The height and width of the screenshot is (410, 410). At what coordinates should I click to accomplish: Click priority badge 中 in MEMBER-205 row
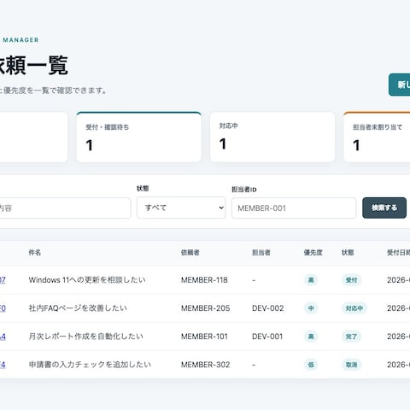click(x=311, y=308)
